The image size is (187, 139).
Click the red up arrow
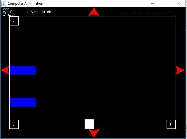point(94,12)
